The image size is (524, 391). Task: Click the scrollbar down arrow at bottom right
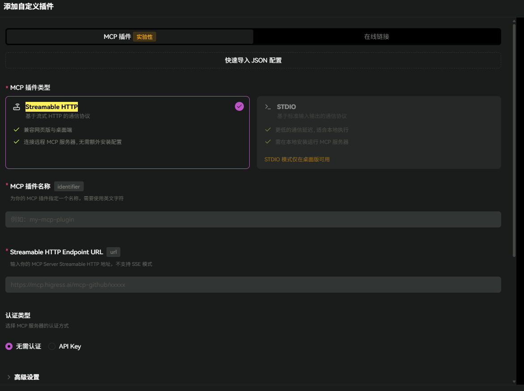514,381
